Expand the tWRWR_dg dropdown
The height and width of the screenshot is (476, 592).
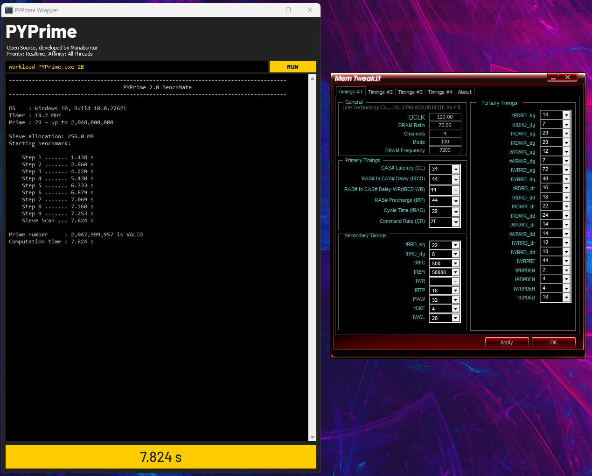pyautogui.click(x=566, y=161)
